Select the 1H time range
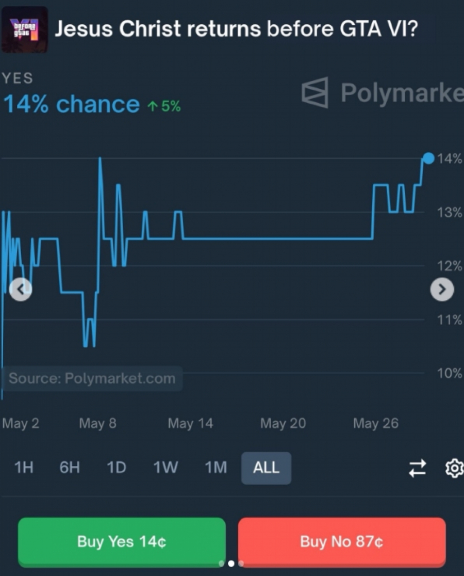464x576 pixels. point(24,468)
